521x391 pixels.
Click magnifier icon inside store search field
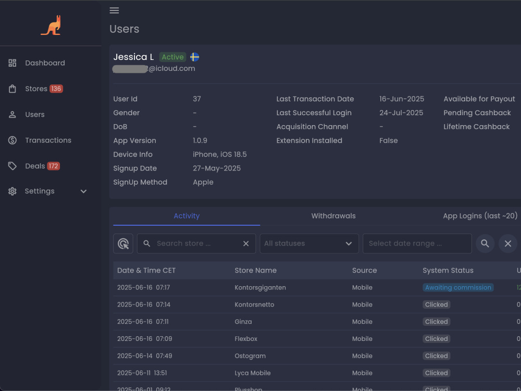[x=146, y=243]
